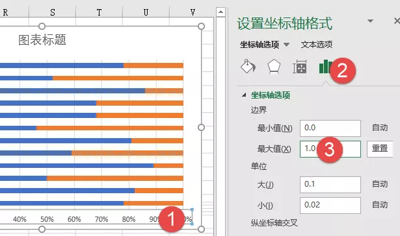
Task: Open the Fill & Line paint bucket tab
Action: [x=248, y=67]
